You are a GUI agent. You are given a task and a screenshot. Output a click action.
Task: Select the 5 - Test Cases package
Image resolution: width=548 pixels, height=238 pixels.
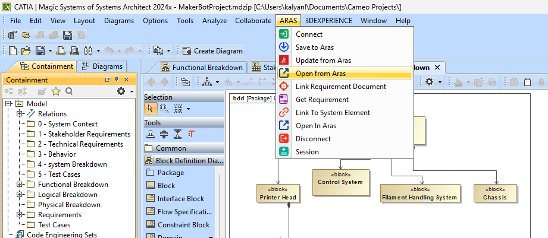point(59,174)
